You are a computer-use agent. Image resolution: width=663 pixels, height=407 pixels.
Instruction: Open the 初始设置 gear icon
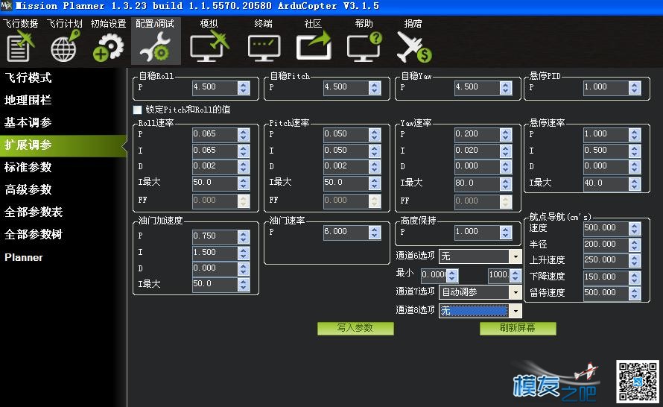click(x=108, y=48)
